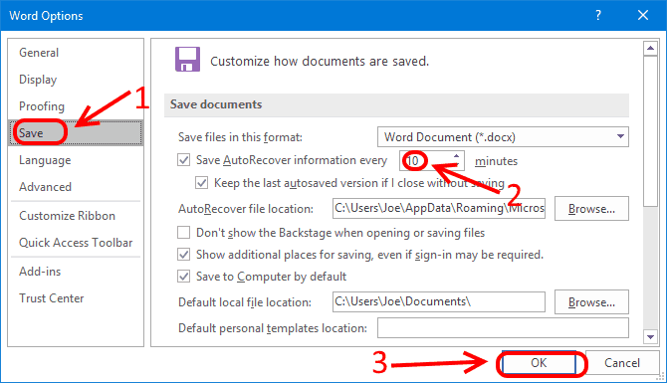Click the scrollbar up arrow

tap(650, 49)
